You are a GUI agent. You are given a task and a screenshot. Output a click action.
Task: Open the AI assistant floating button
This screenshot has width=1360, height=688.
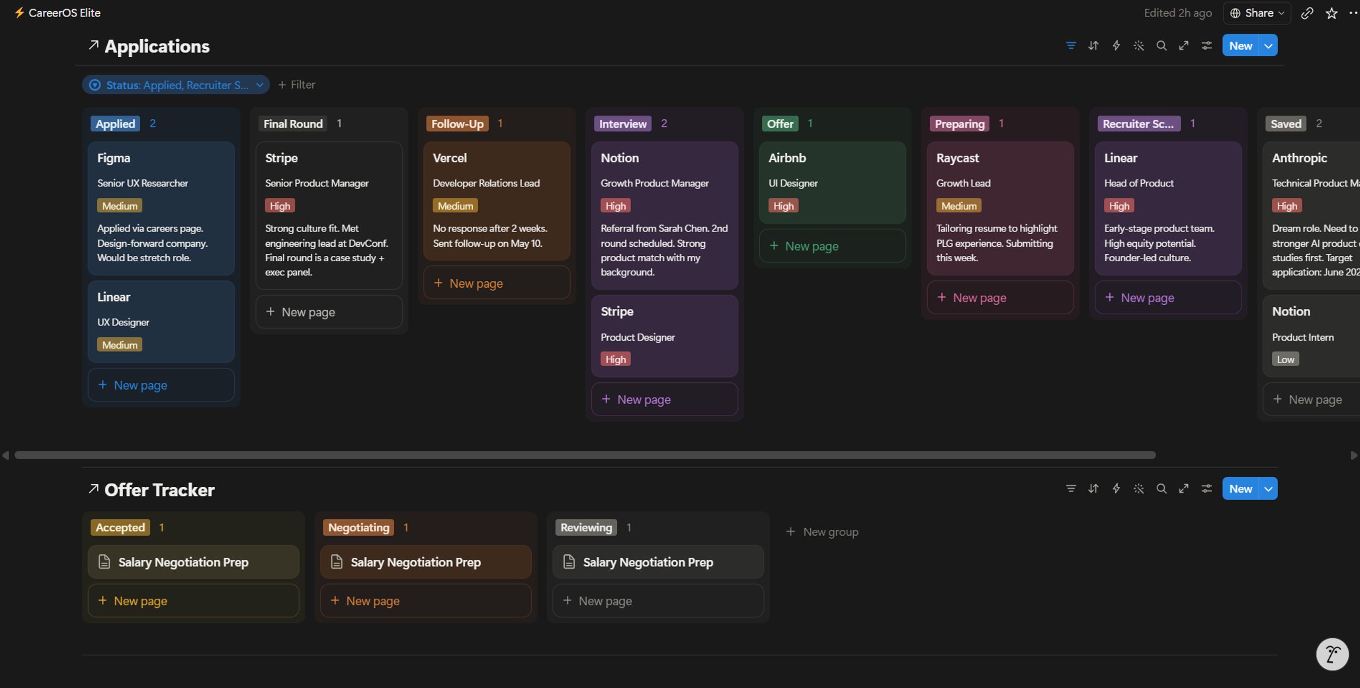pyautogui.click(x=1332, y=654)
